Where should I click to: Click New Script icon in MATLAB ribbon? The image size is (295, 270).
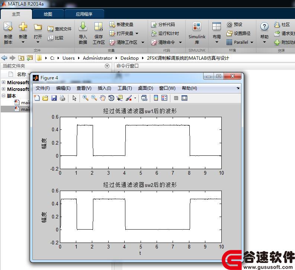8,27
